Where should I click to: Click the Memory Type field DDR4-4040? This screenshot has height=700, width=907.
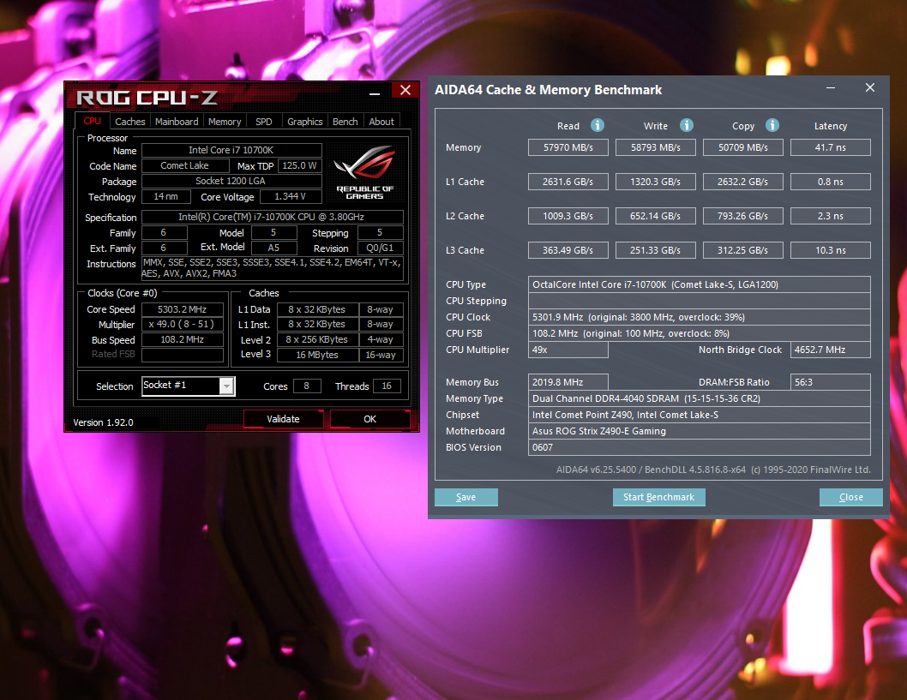[700, 398]
